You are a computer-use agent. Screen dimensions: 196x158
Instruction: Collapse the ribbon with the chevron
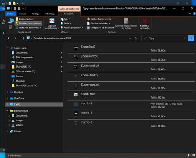click(190, 14)
